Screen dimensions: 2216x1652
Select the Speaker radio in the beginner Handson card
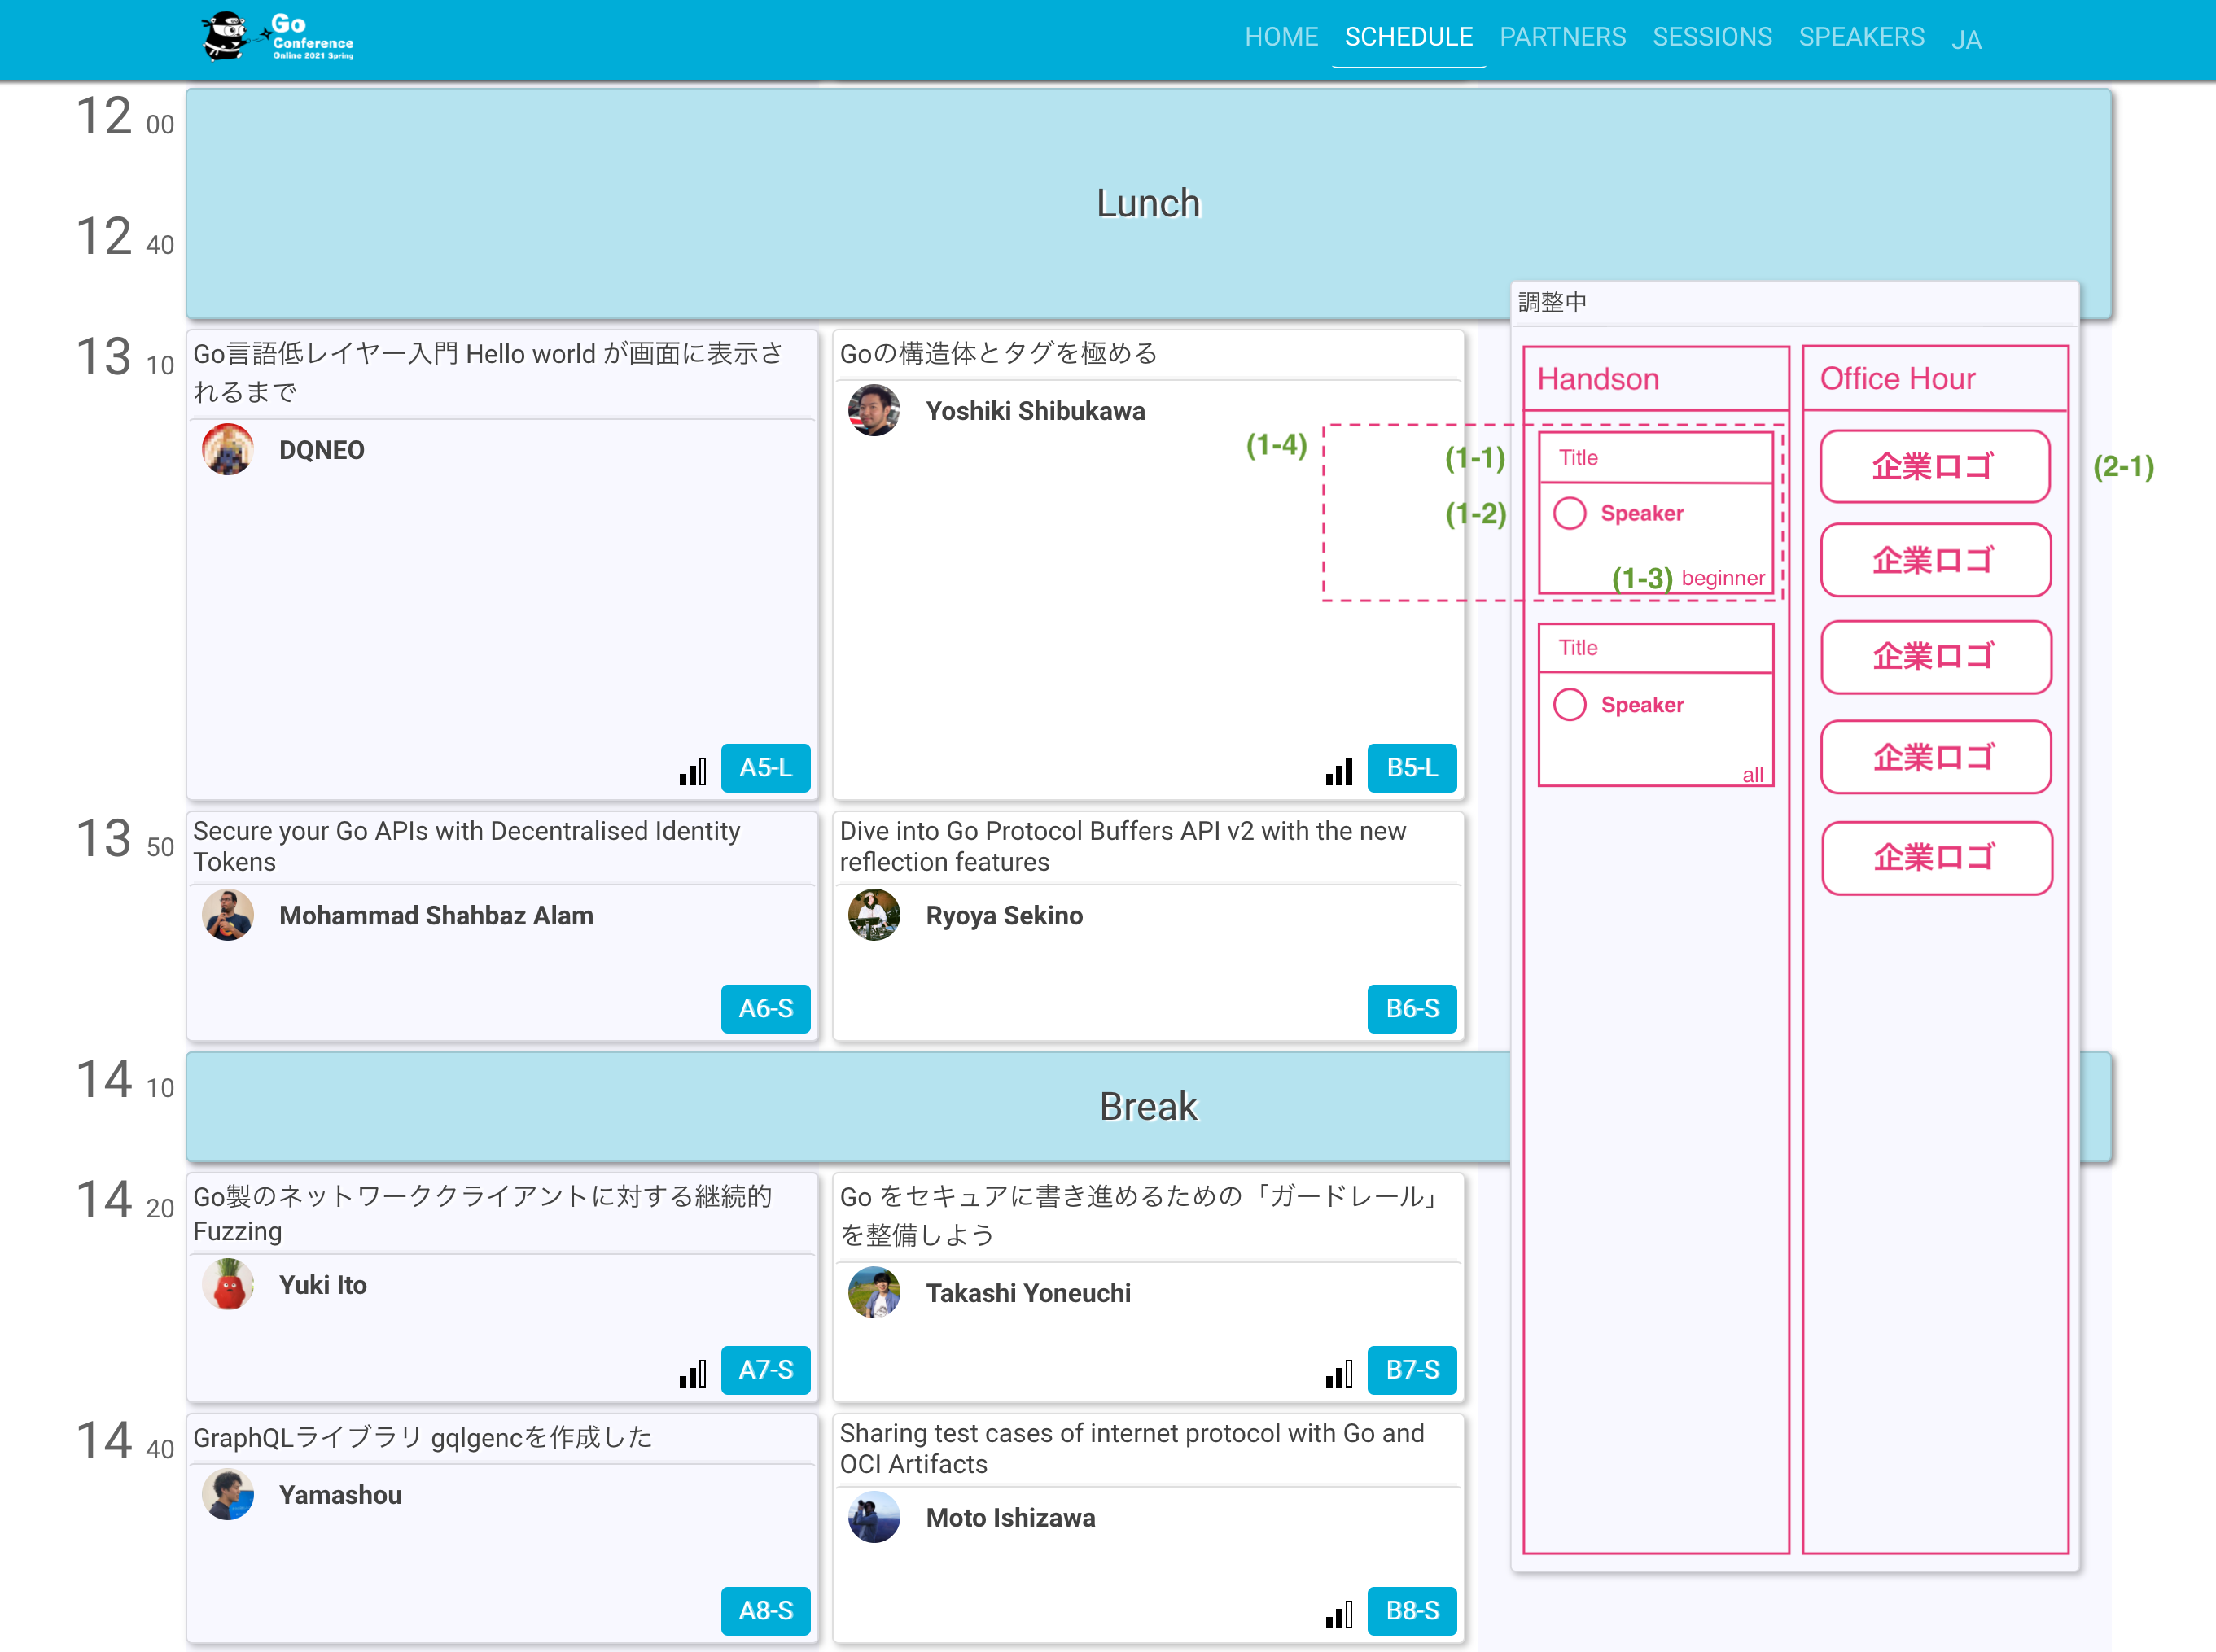coord(1570,513)
